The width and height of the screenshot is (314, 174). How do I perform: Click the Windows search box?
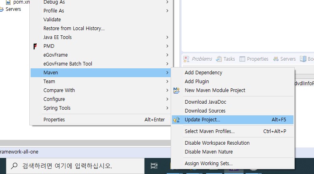point(75,166)
